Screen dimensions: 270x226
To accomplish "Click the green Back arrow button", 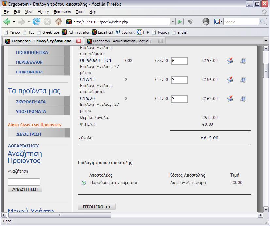I will [7, 22].
